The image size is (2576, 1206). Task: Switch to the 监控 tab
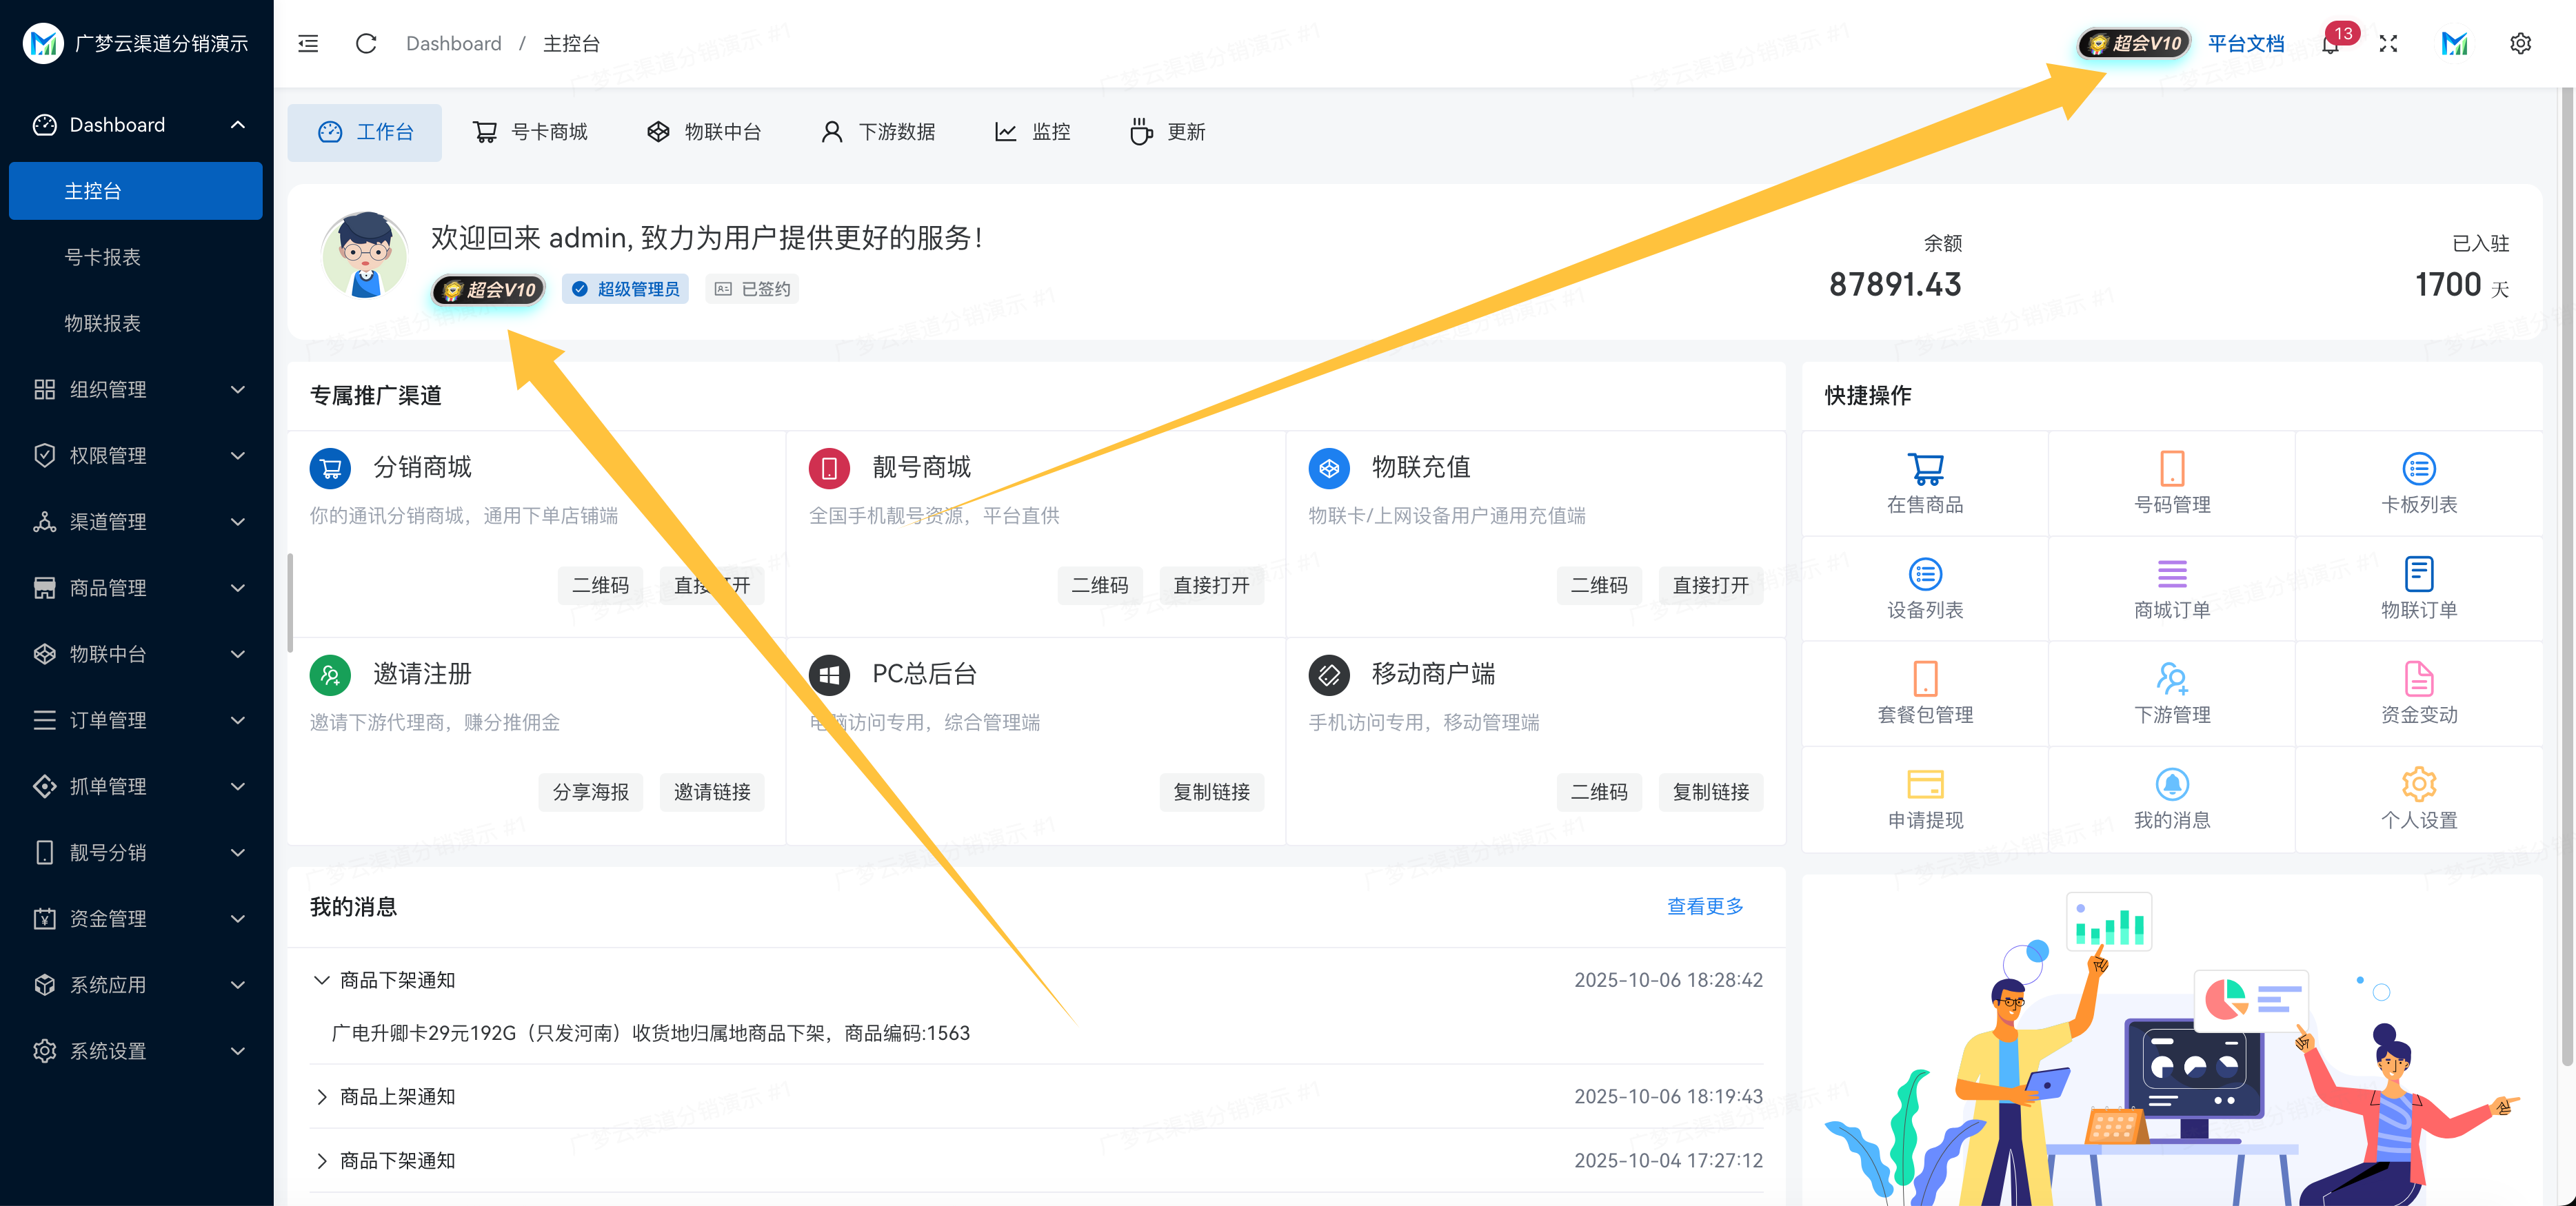pyautogui.click(x=1033, y=131)
